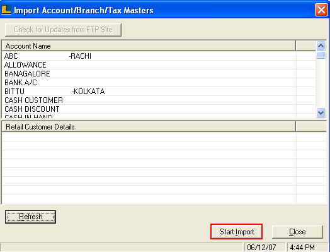This screenshot has height=252, width=330.
Task: Click Check for Updates from FTP Site
Action: tap(63, 30)
